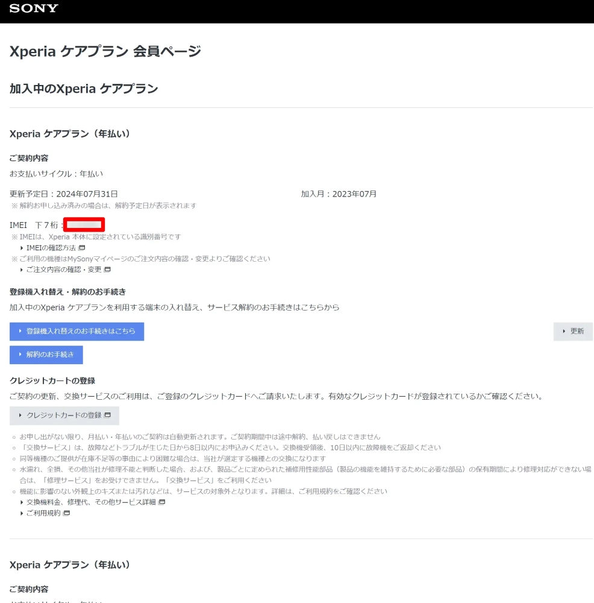Click the クレジットカードの登録 button

[64, 415]
